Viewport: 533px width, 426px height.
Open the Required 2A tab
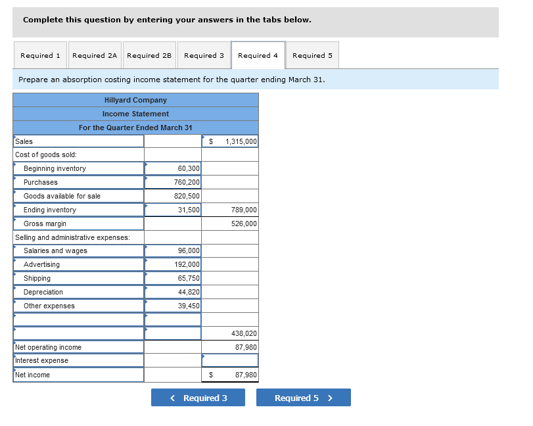coord(95,55)
